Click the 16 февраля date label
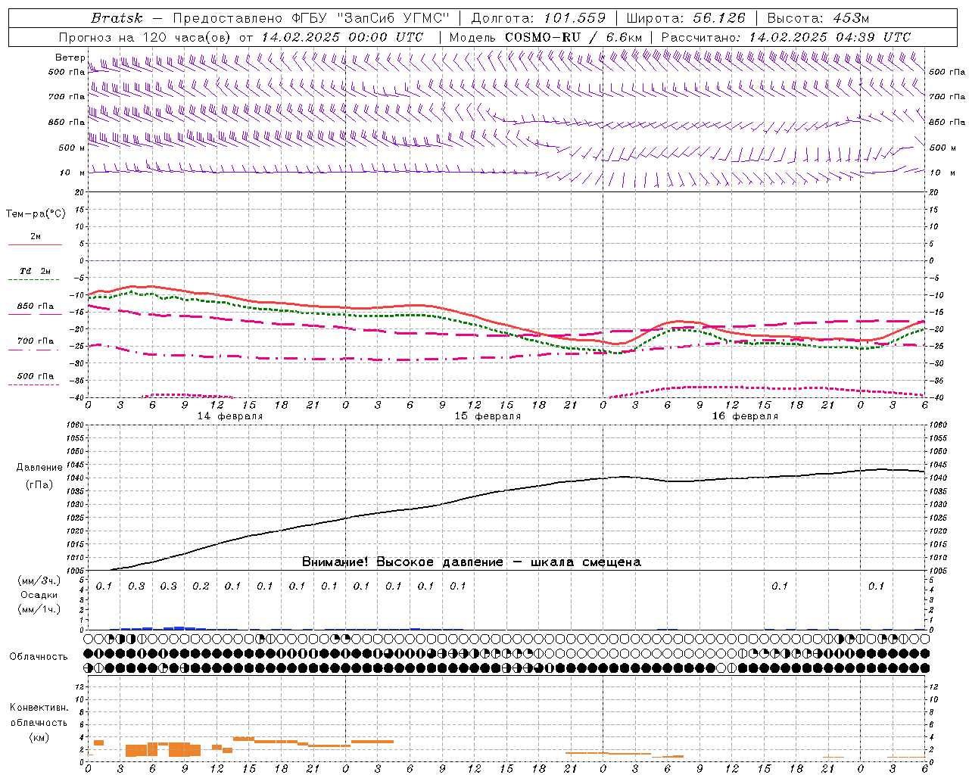969x775 pixels. 745,416
